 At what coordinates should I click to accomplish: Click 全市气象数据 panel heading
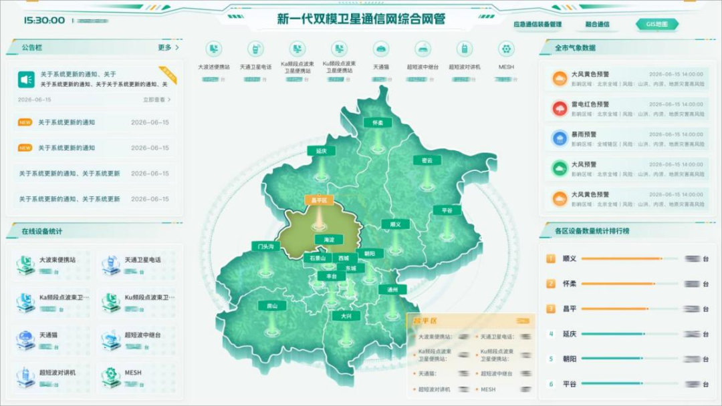click(x=575, y=48)
